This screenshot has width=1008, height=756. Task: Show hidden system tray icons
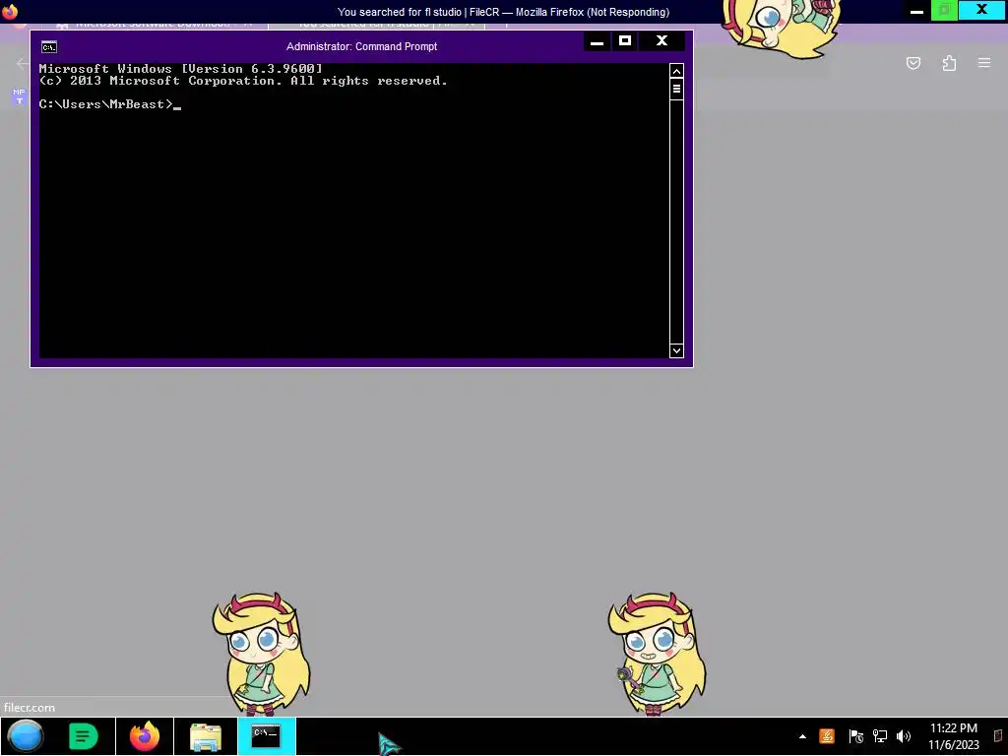(x=802, y=736)
